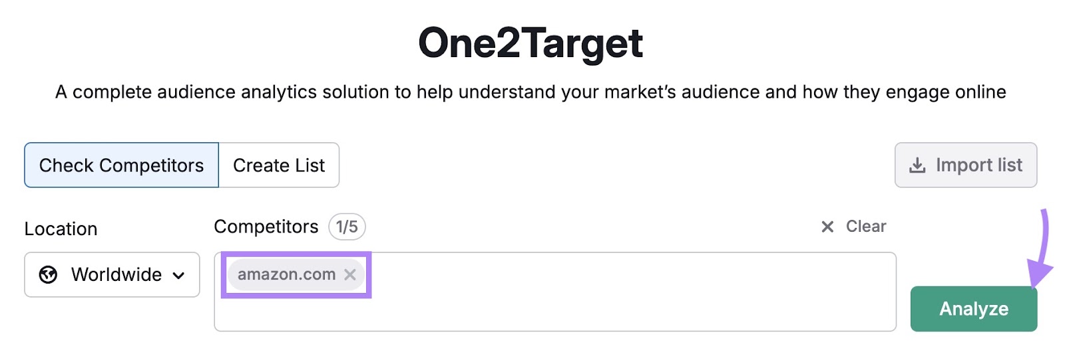
Task: Expand the chevron next to Worldwide
Action: pyautogui.click(x=179, y=275)
